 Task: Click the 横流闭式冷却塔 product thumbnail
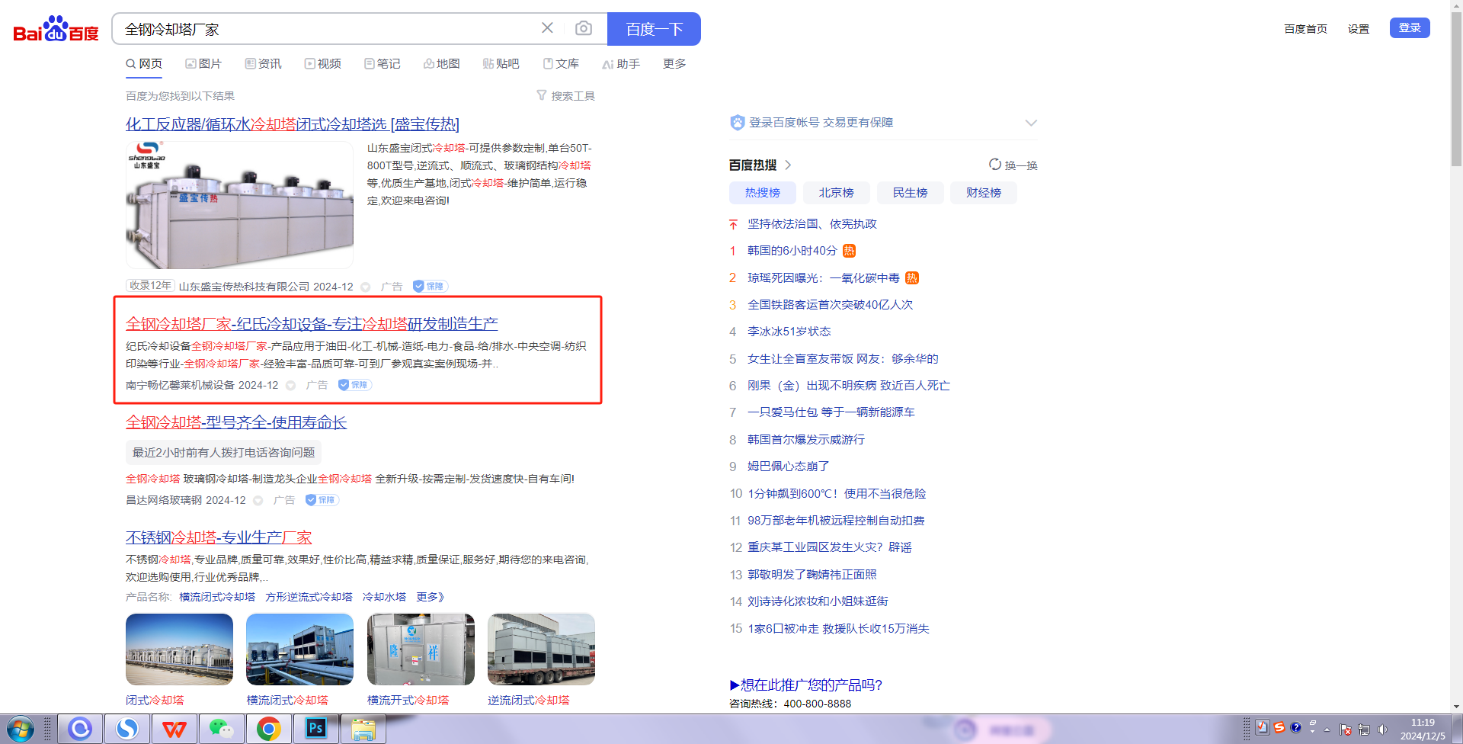pos(299,649)
